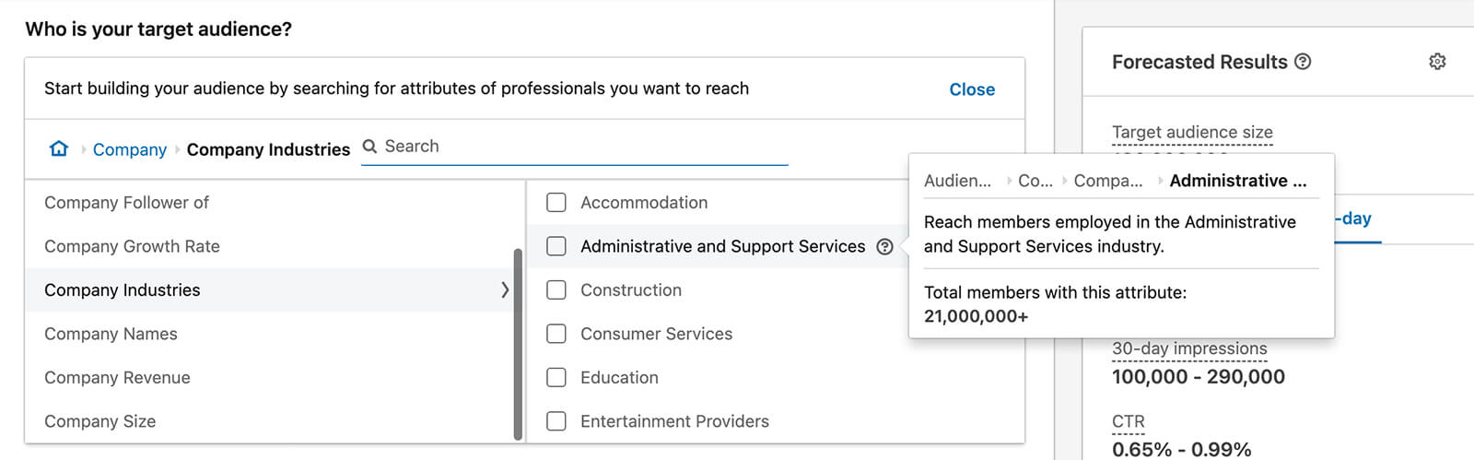Image resolution: width=1474 pixels, height=460 pixels.
Task: Check the Accommodation checkbox
Action: coord(556,203)
